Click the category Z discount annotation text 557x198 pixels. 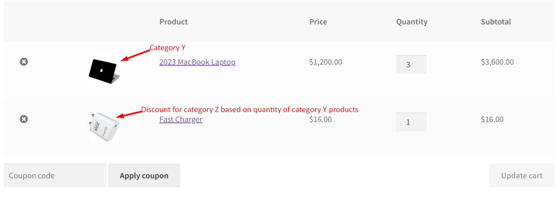tap(250, 109)
